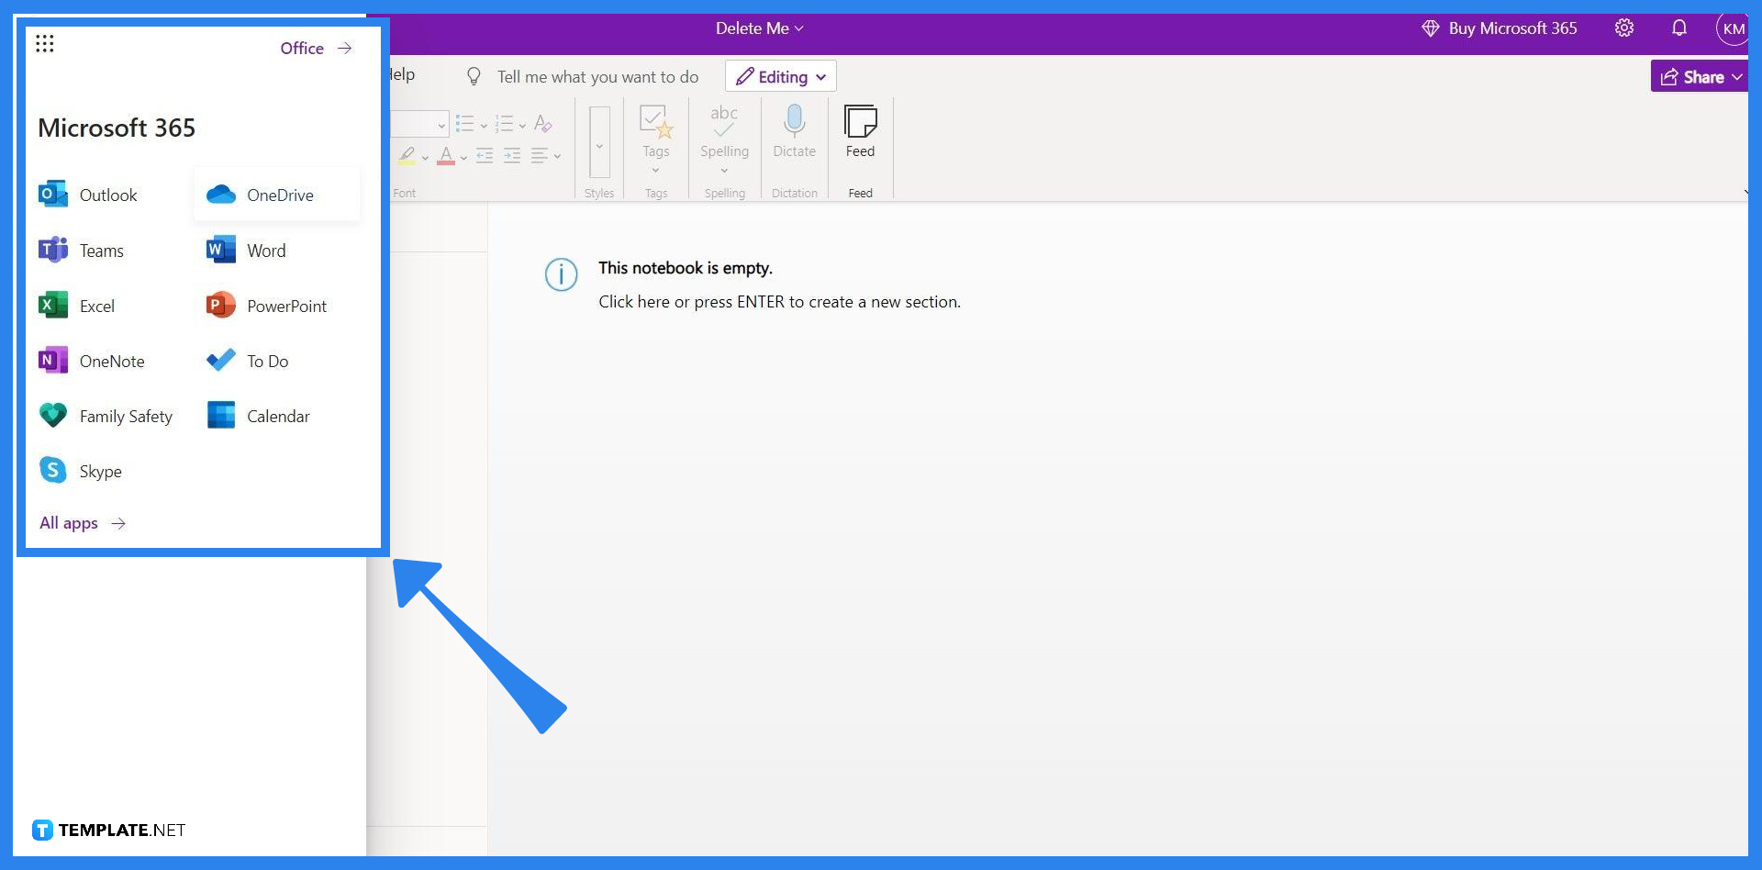Open the Editing mode dropdown

[779, 76]
